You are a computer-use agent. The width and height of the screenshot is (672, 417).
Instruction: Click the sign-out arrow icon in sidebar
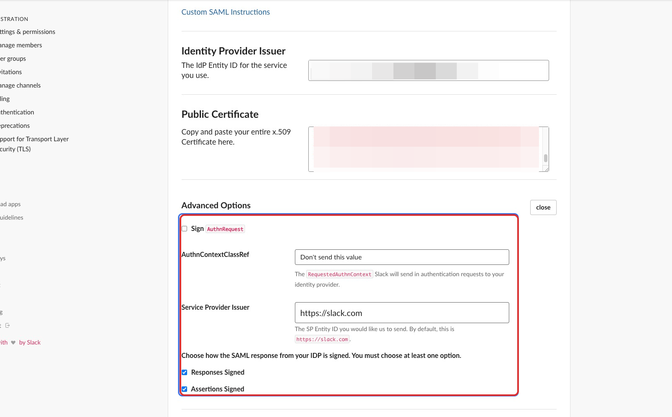7,325
